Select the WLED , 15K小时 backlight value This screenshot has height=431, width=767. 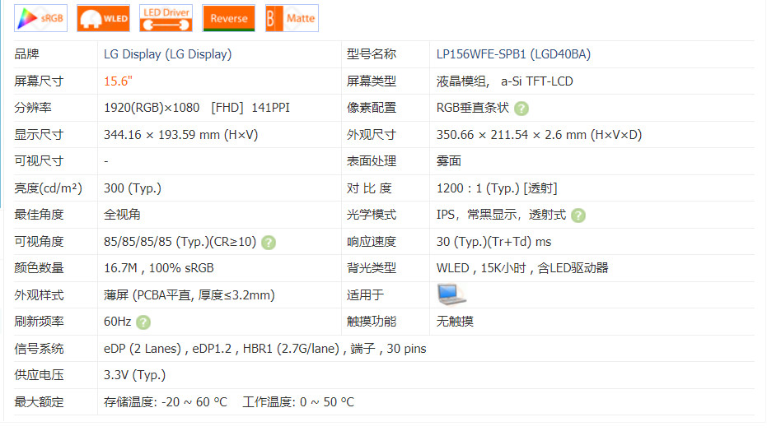coord(522,268)
